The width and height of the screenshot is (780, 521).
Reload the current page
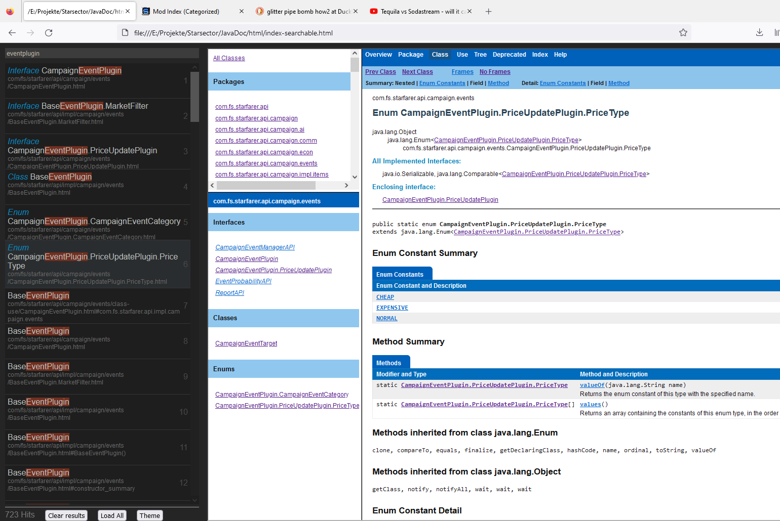(49, 32)
